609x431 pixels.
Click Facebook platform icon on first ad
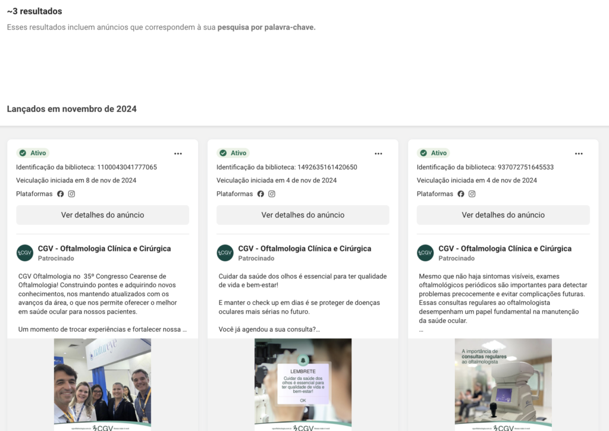[60, 194]
